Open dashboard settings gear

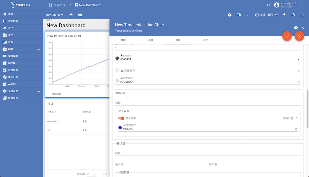pyautogui.click(x=230, y=15)
